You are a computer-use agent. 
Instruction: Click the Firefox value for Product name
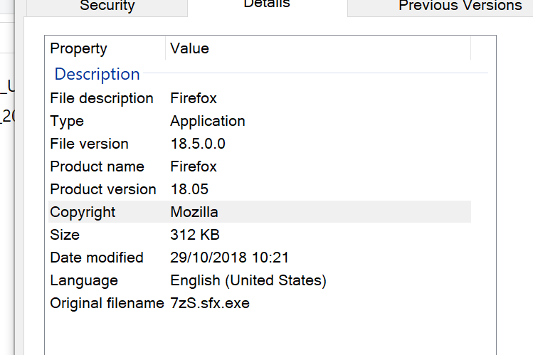click(194, 166)
